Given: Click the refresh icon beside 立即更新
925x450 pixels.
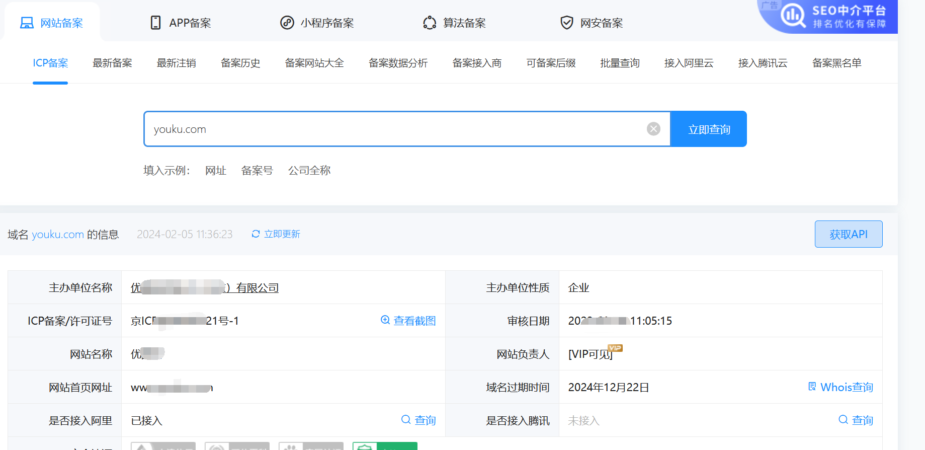Looking at the screenshot, I should pos(256,234).
